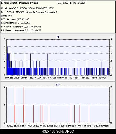116x134 pixels.
Task: Select the 8B833 PI axis label
Action: pos(46,78)
